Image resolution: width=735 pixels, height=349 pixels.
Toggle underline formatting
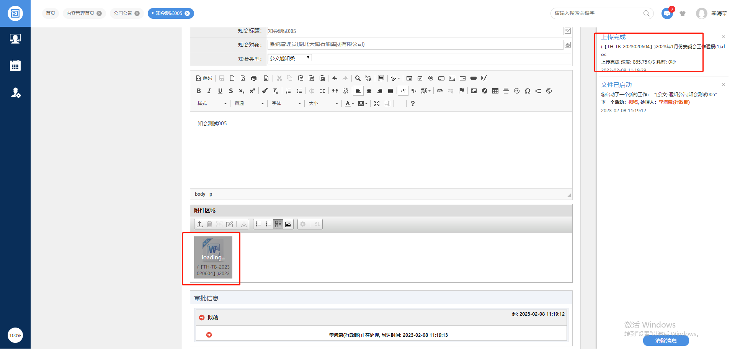coord(220,91)
